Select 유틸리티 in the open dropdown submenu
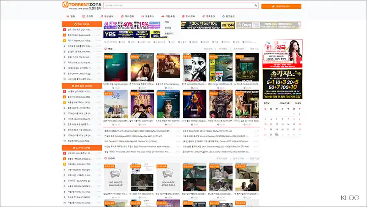Image resolution: width=367 pixels, height=207 pixels. click(x=169, y=34)
